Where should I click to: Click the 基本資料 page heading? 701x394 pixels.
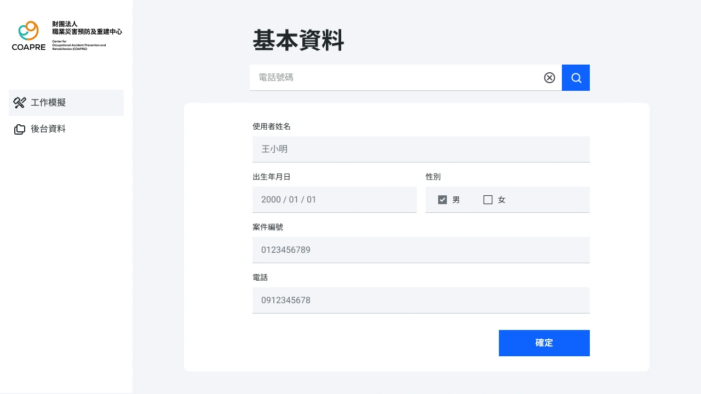(x=298, y=40)
